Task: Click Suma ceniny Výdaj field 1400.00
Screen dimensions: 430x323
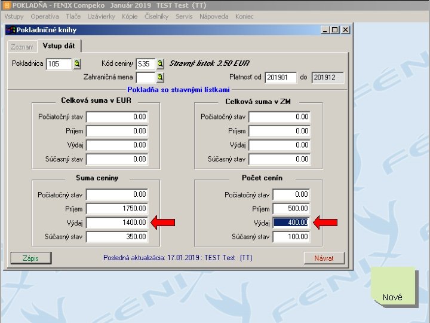Action: 117,223
